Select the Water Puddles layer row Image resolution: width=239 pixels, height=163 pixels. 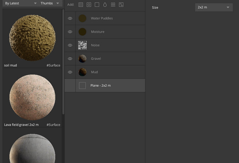tap(105, 18)
